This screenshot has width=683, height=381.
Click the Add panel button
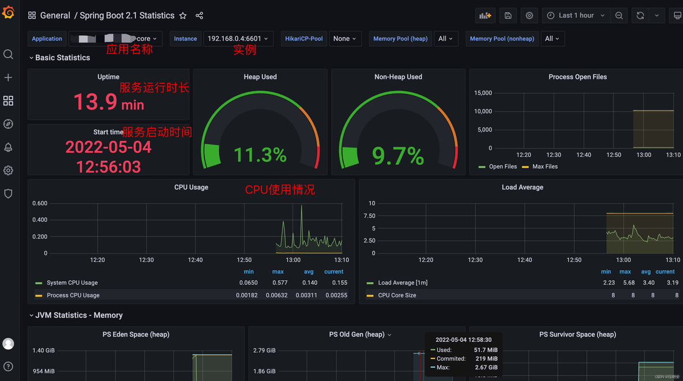point(485,16)
